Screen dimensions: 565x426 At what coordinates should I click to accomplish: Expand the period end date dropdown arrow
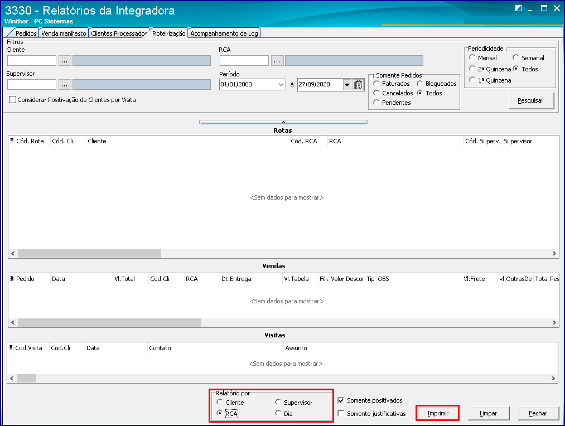click(347, 85)
